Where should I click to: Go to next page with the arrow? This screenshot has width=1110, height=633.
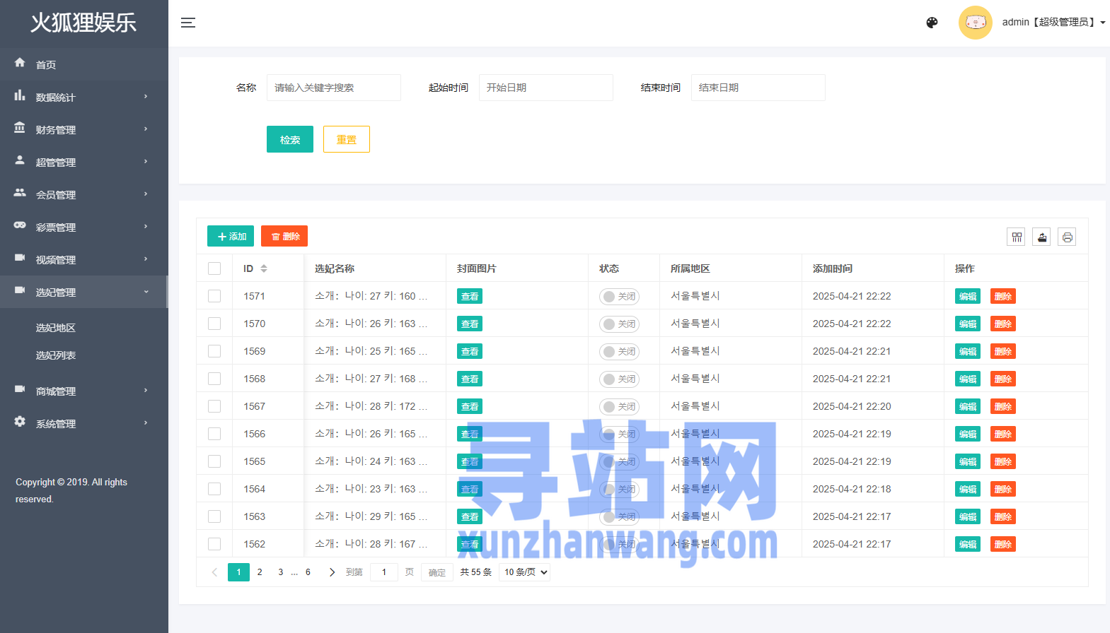[332, 572]
